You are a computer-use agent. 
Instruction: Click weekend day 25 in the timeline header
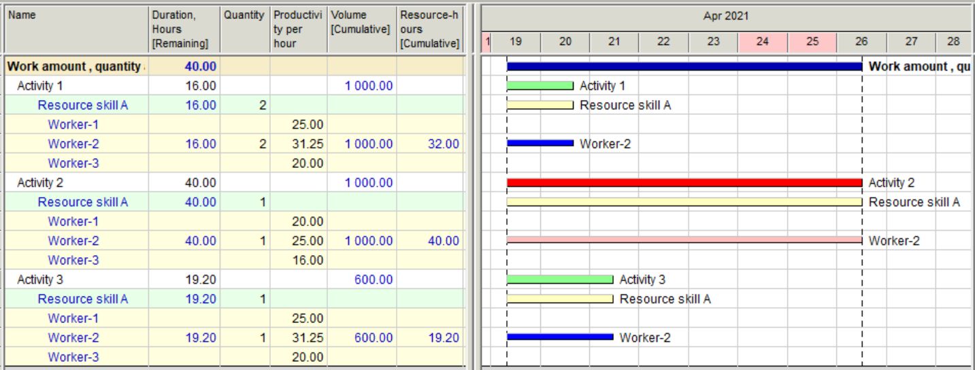click(812, 41)
